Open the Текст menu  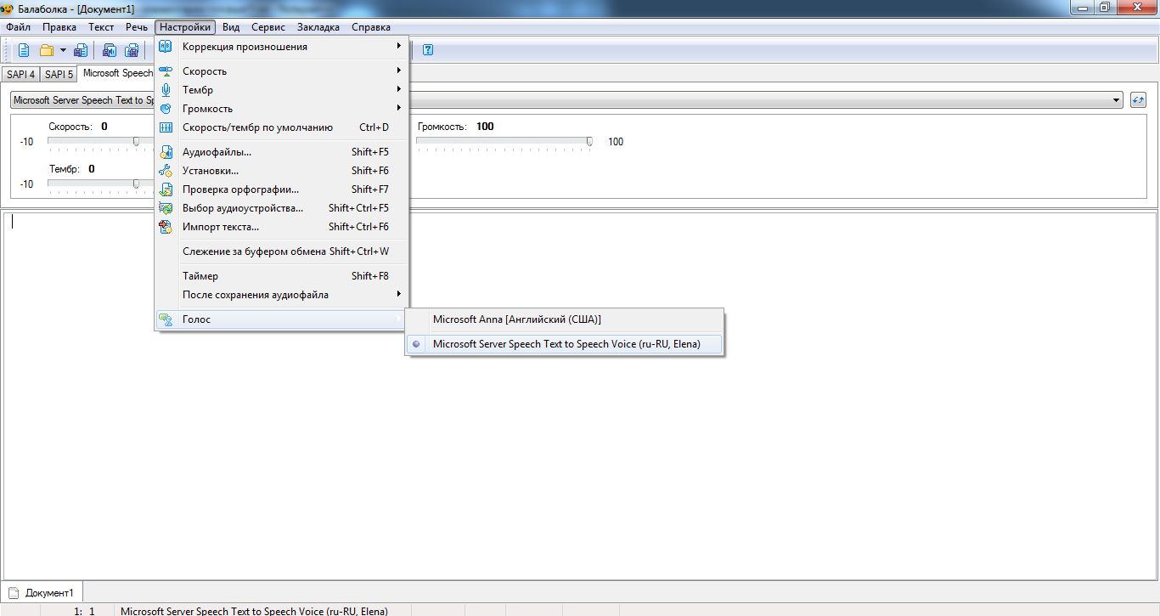(x=101, y=27)
